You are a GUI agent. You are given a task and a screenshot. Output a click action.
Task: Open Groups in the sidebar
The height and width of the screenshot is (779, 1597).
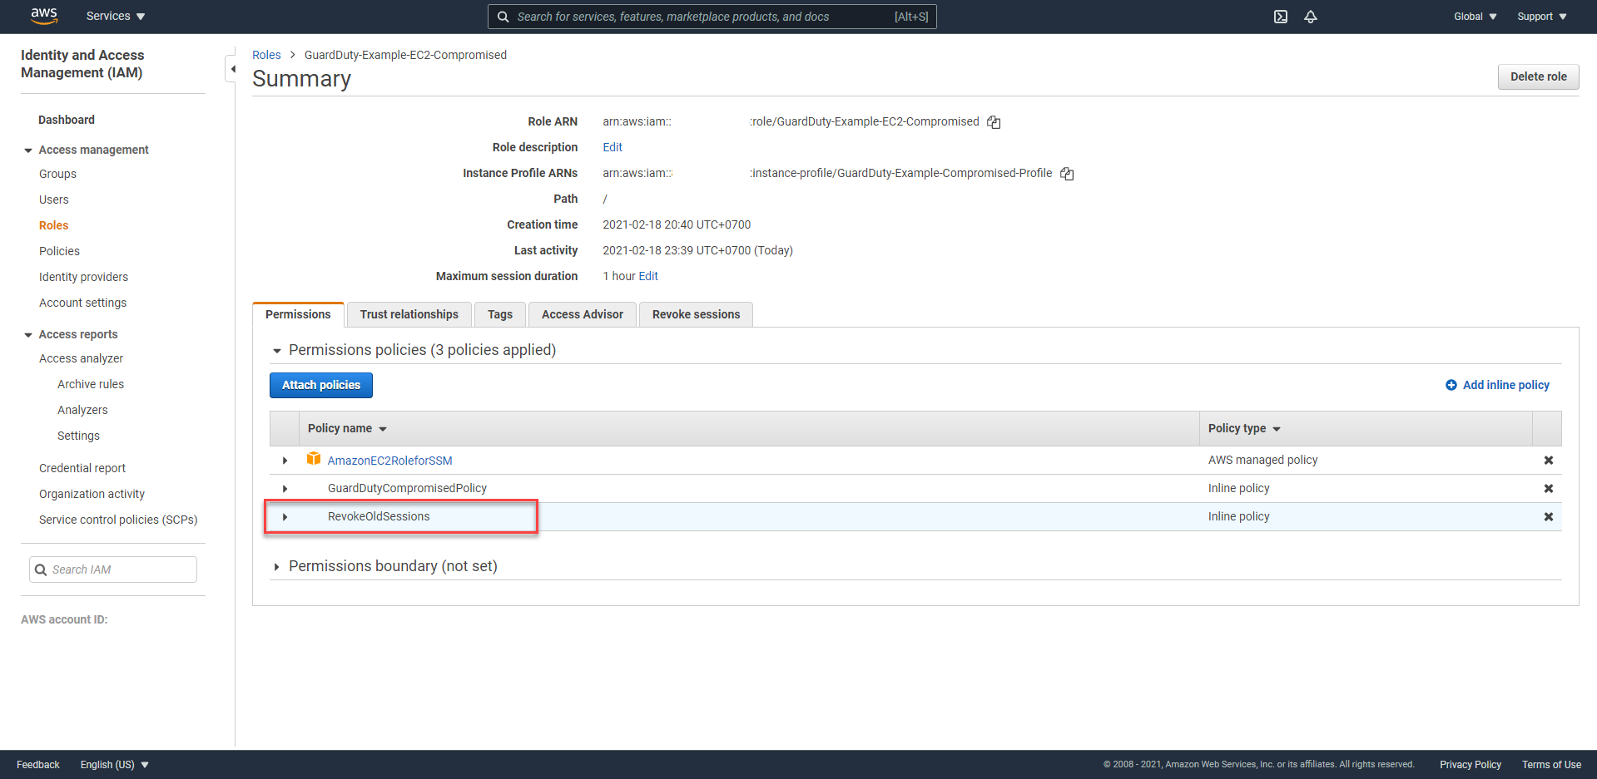tap(57, 174)
